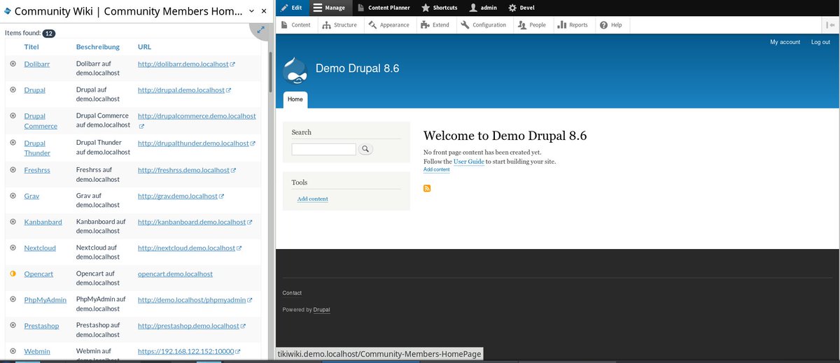Image resolution: width=840 pixels, height=363 pixels.
Task: Open the Structure admin menu
Action: tap(339, 24)
